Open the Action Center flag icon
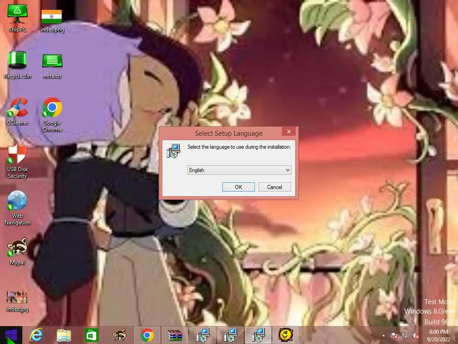This screenshot has height=344, width=458. click(x=394, y=335)
